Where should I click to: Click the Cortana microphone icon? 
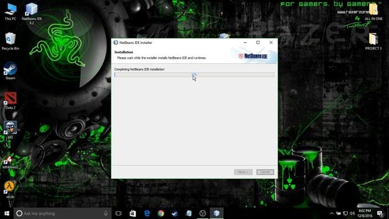pyautogui.click(x=106, y=214)
